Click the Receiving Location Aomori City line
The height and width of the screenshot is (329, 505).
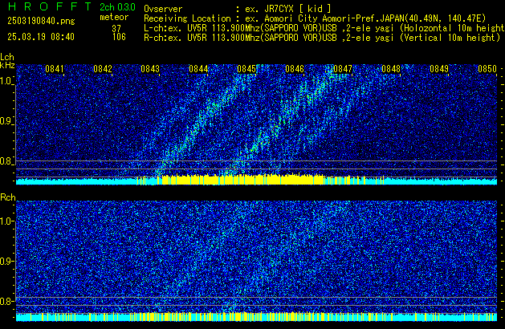pyautogui.click(x=315, y=18)
